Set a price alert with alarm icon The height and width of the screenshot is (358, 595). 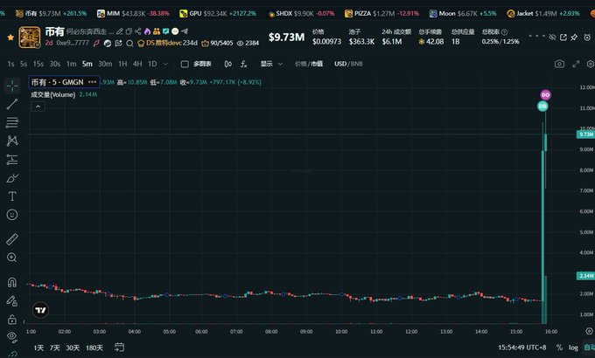pos(587,38)
